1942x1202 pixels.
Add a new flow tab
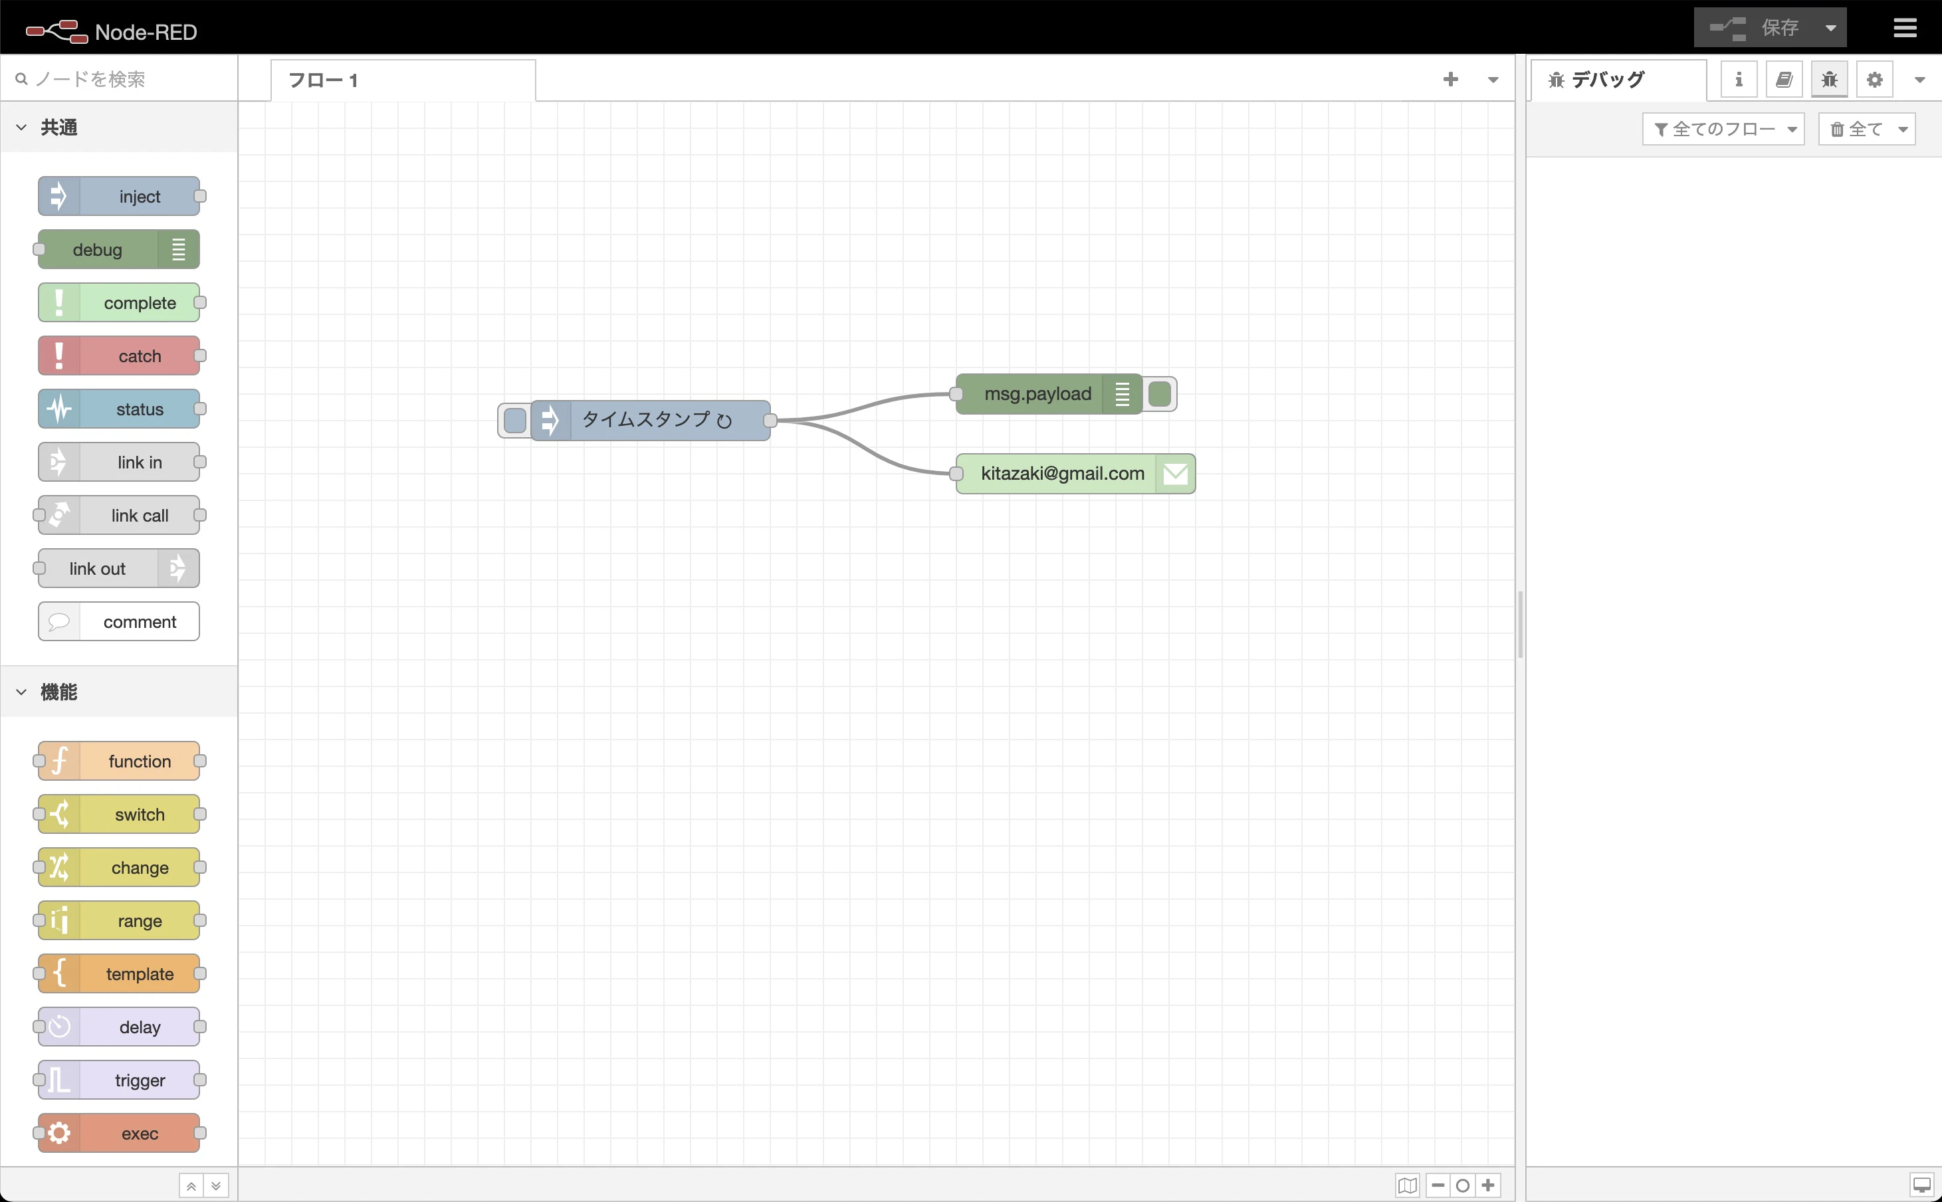[x=1451, y=78]
